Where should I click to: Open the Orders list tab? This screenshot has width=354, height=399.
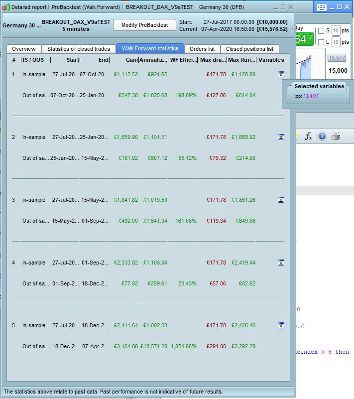pos(202,49)
